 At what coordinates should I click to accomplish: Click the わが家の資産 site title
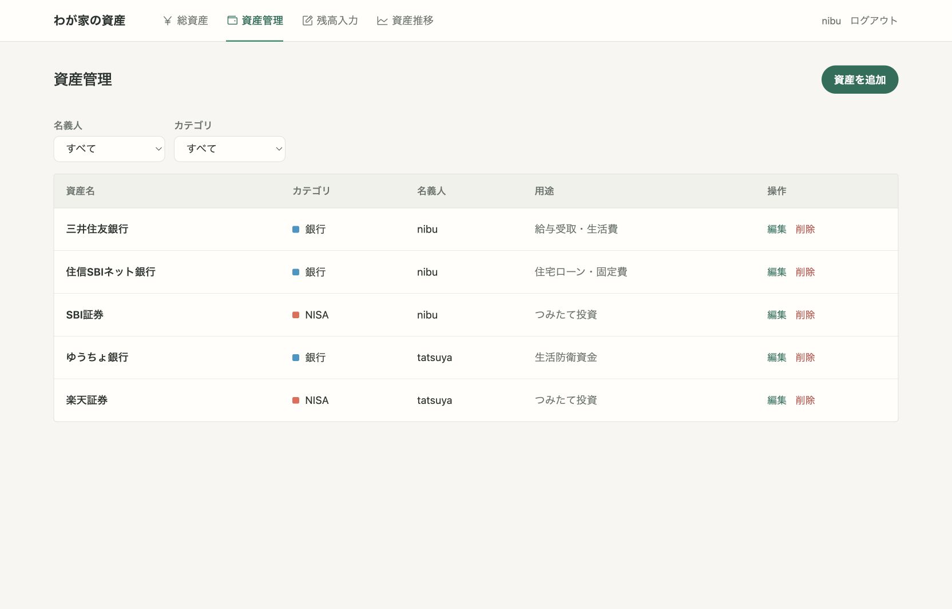tap(89, 21)
